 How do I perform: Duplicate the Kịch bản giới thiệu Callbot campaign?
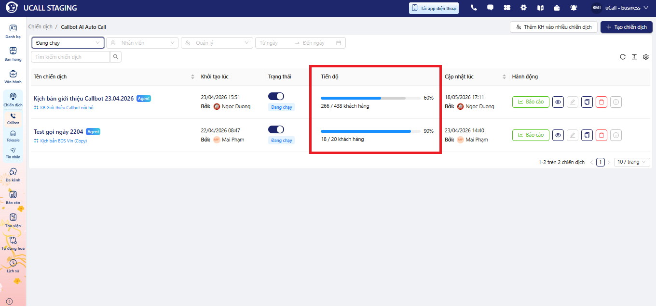[x=587, y=102]
